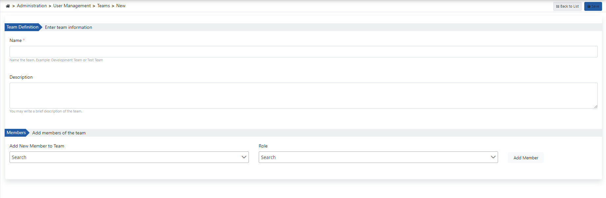Select the Members section tab

coord(16,133)
